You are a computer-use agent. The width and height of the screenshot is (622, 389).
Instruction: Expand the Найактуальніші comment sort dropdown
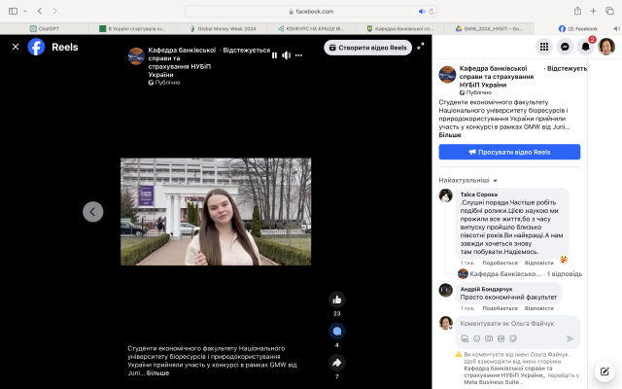pyautogui.click(x=467, y=180)
